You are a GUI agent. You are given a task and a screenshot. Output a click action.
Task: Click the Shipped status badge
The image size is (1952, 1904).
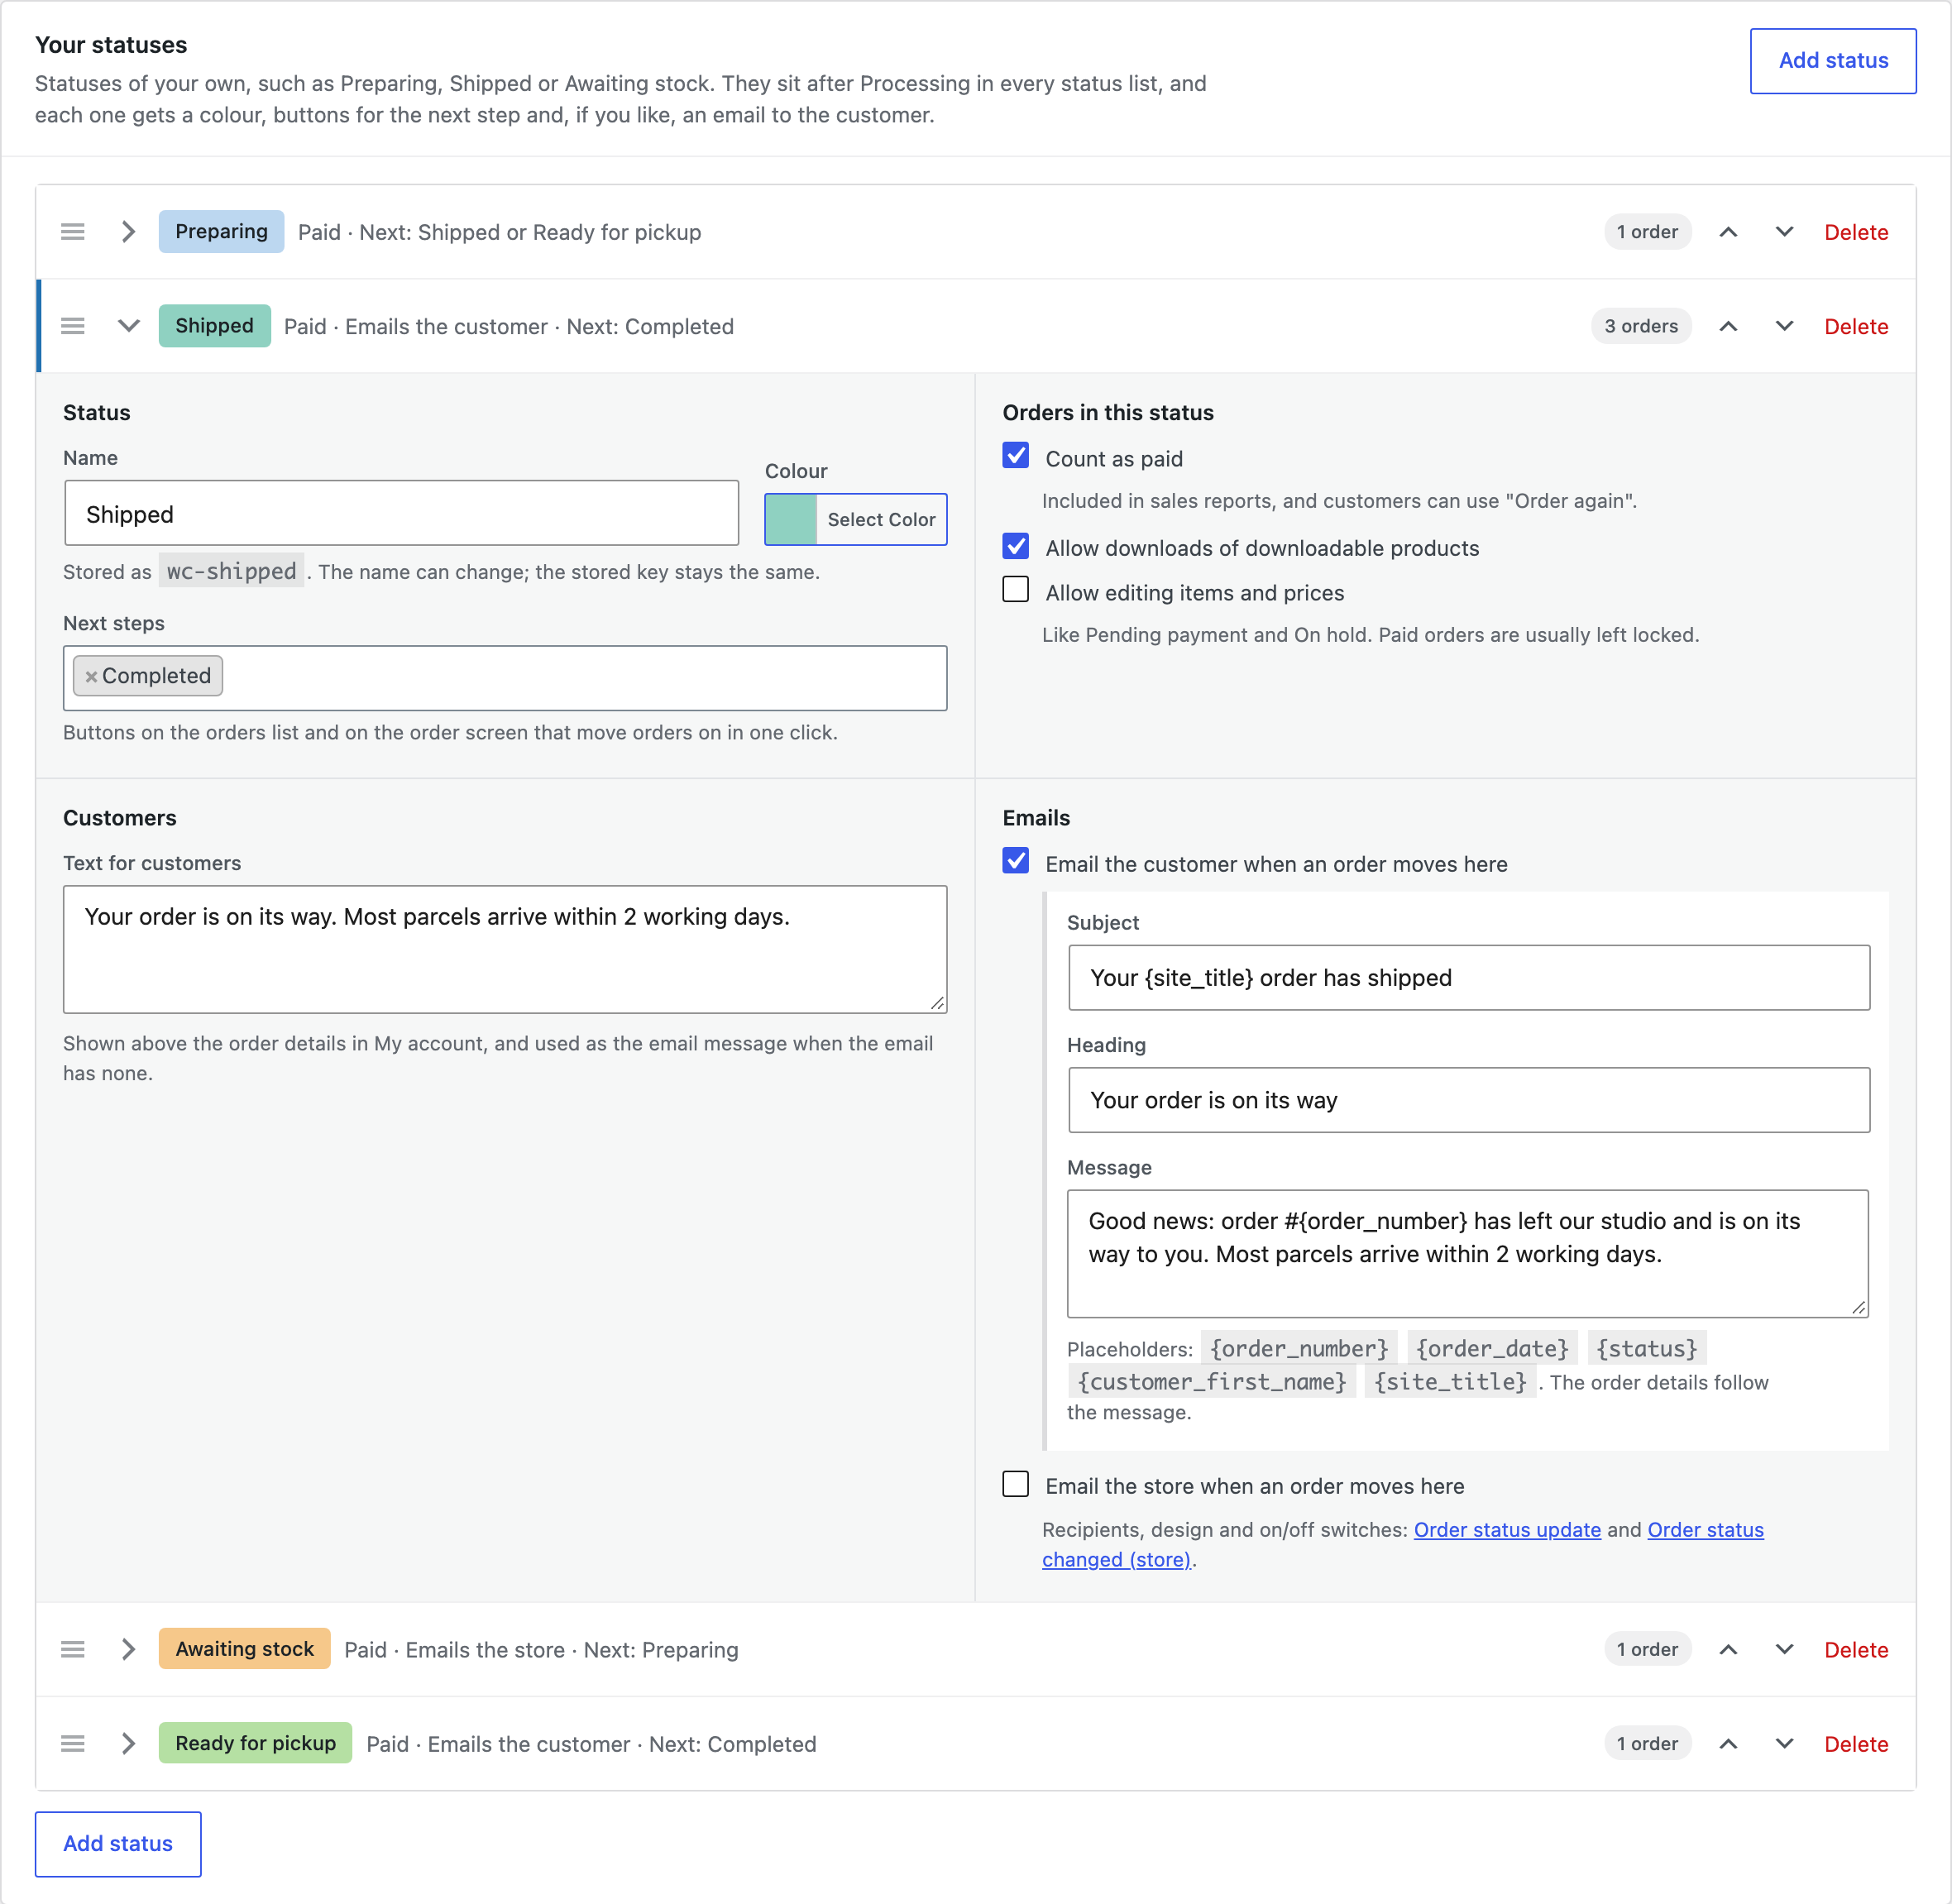point(214,326)
